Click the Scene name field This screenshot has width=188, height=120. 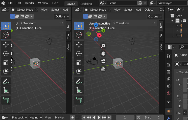click(x=122, y=3)
